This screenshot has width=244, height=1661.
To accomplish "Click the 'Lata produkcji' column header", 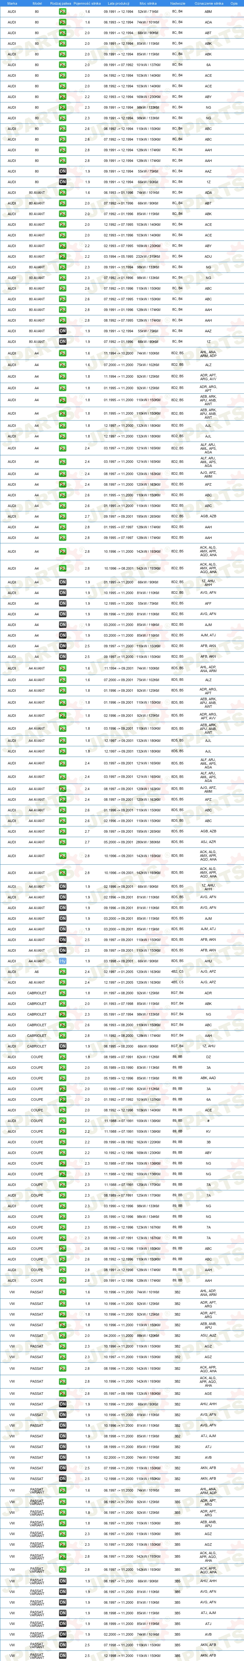I will [119, 3].
